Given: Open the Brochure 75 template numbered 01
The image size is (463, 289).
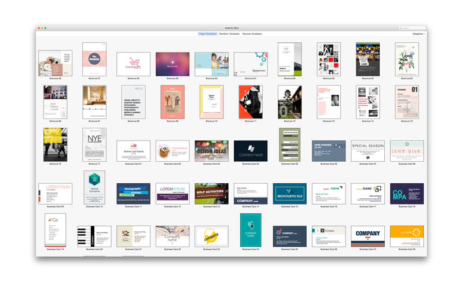Looking at the screenshot, I should 407,102.
